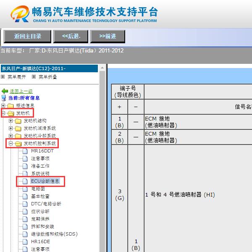
Task: Click the 维修数据和规格(SDS) page icon
Action: 25,234
